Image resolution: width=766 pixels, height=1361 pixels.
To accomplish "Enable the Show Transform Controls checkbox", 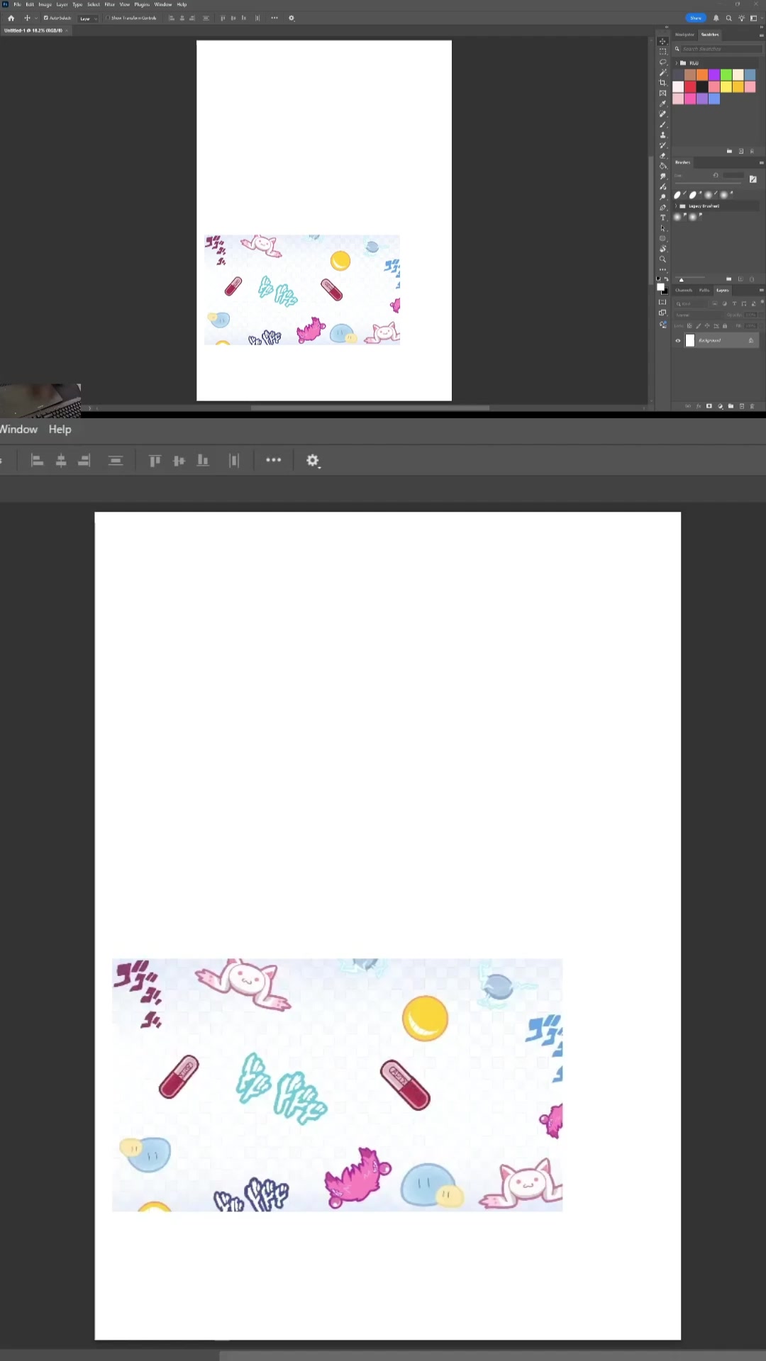I will [x=108, y=18].
